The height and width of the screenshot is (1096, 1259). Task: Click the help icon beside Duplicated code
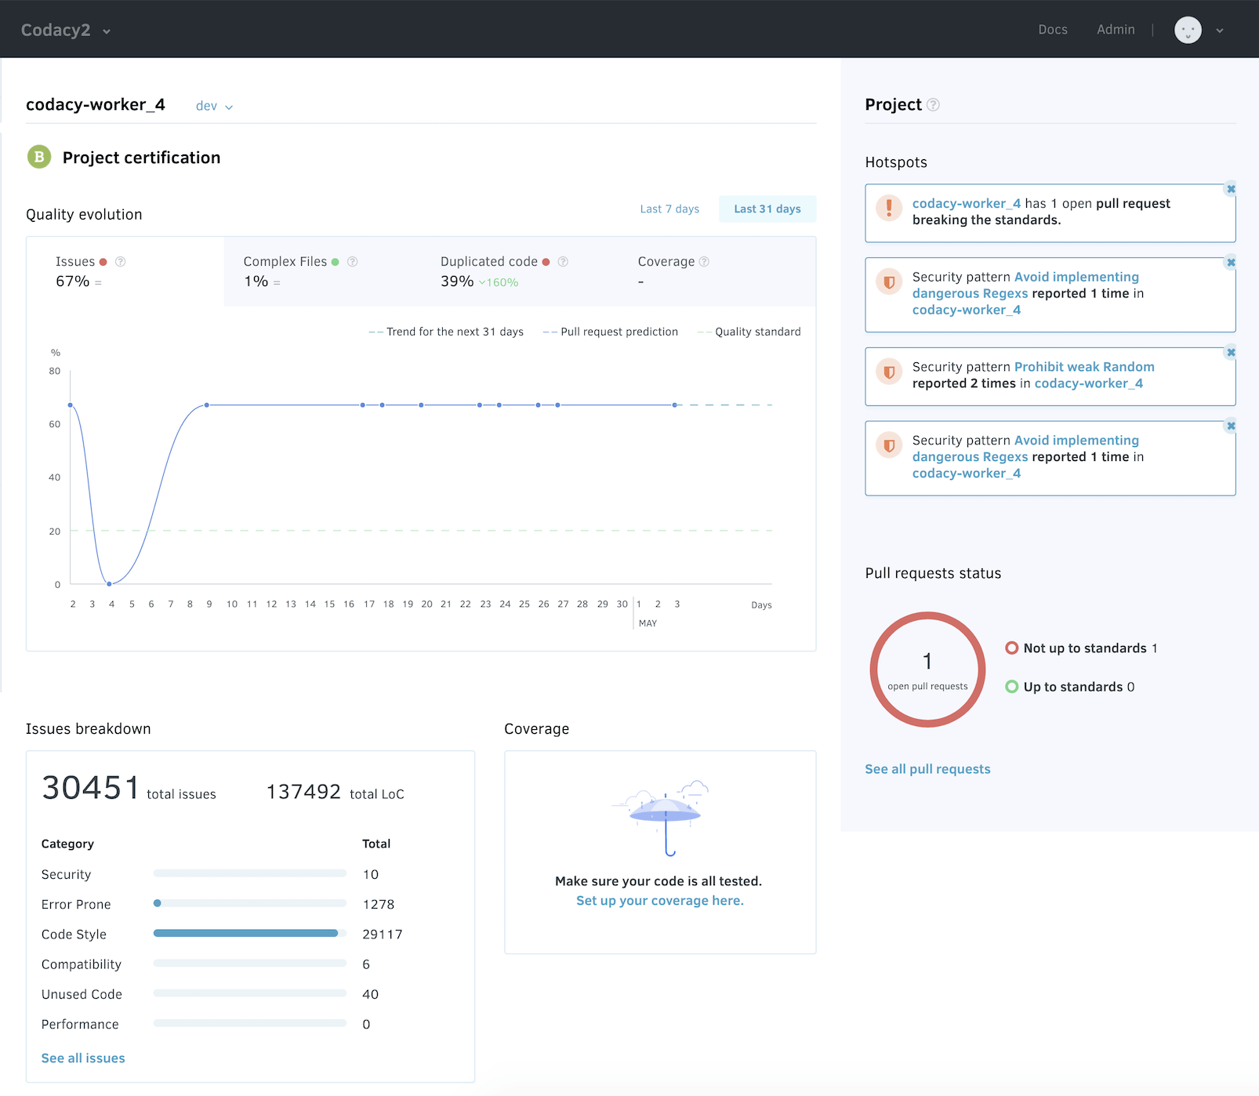pos(563,262)
